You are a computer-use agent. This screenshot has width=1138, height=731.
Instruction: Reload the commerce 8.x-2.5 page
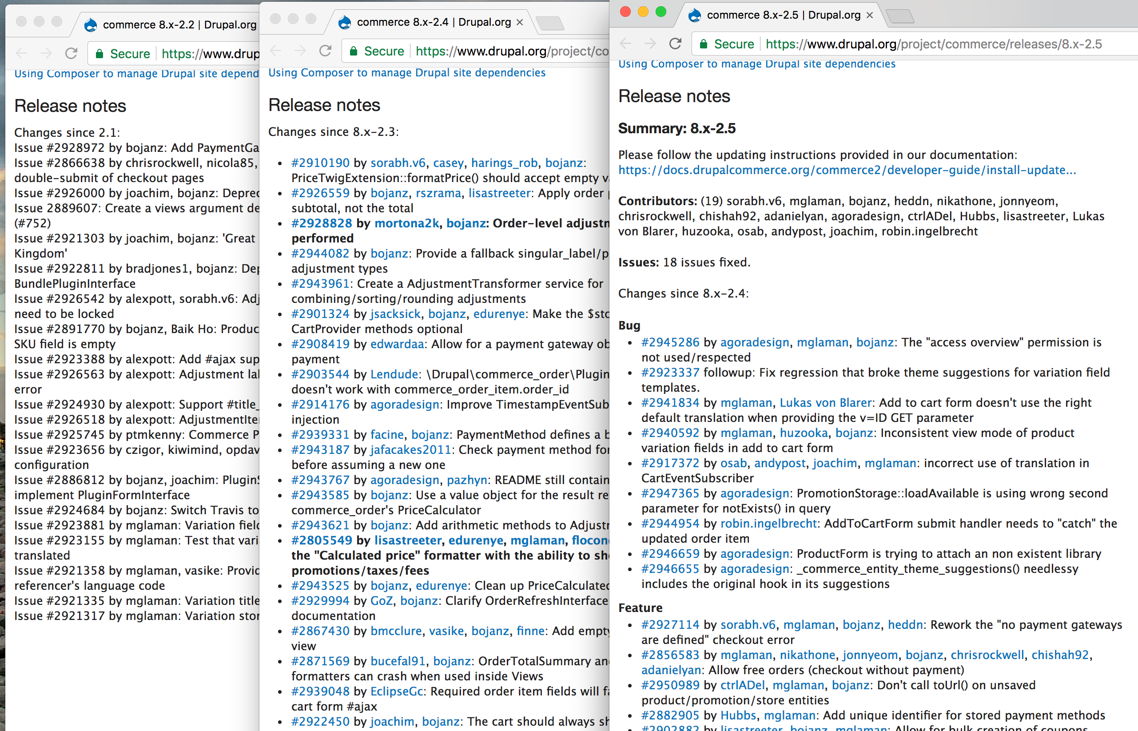[675, 44]
